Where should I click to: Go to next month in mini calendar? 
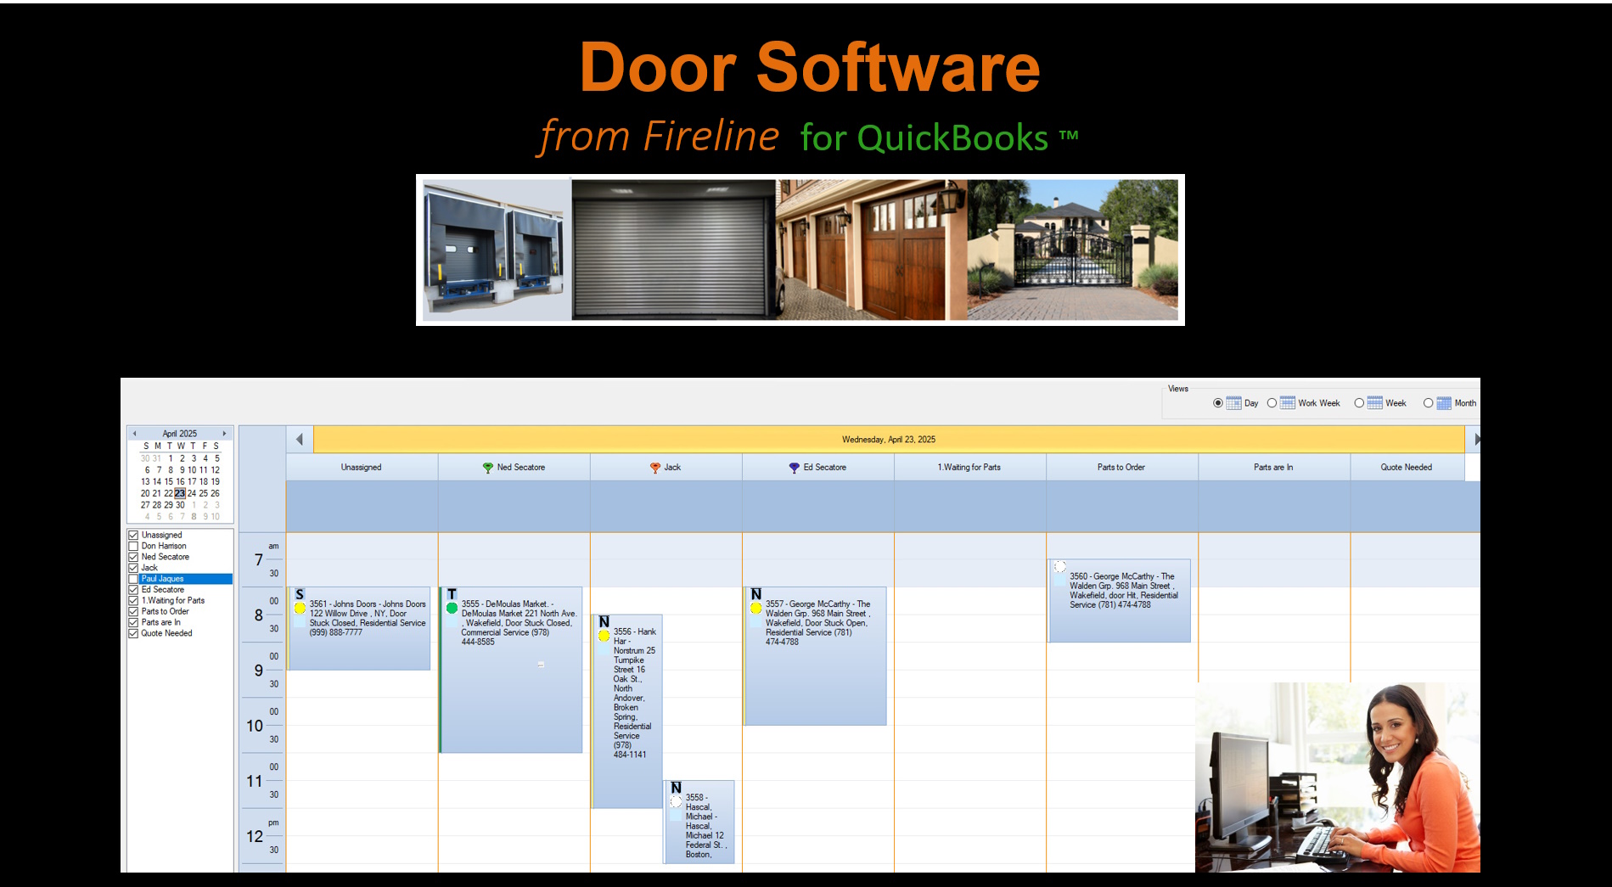(224, 434)
